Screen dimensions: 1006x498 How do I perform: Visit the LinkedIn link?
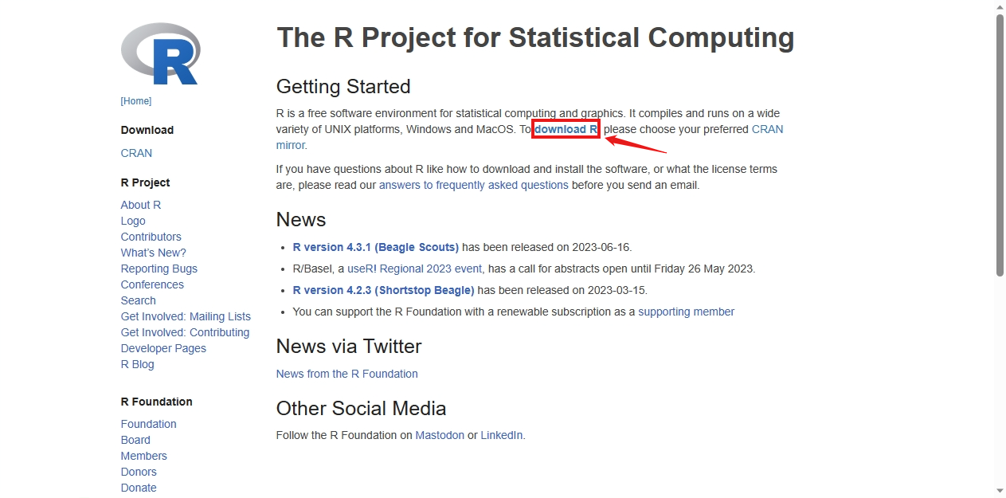point(502,435)
